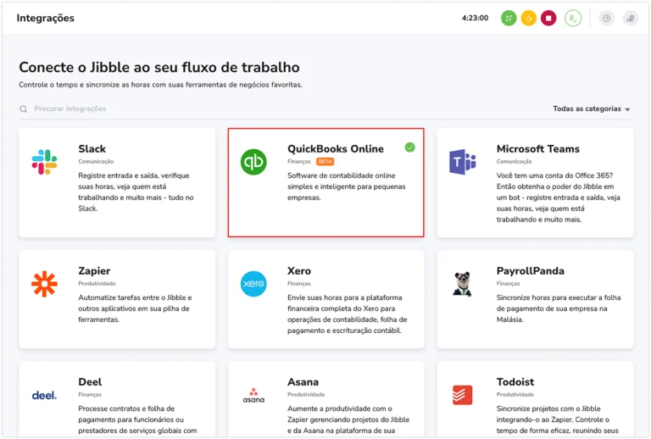This screenshot has height=439, width=651.
Task: Click the BETA badge on QuickBooks card
Action: click(x=325, y=161)
